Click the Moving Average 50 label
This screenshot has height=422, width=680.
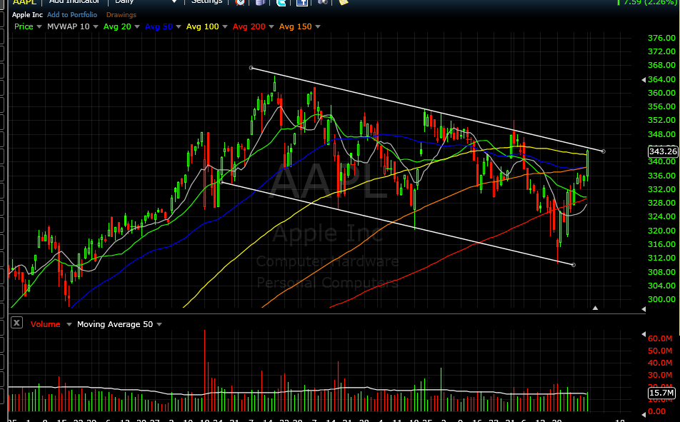pyautogui.click(x=115, y=324)
